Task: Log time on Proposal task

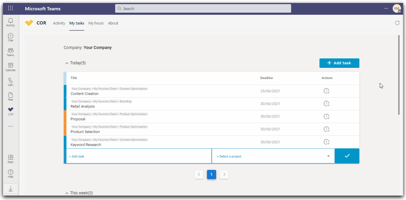Action: [326, 116]
